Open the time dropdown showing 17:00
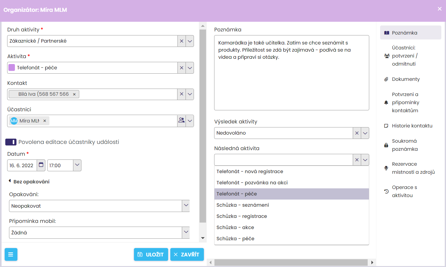This screenshot has height=267, width=446. pos(77,165)
